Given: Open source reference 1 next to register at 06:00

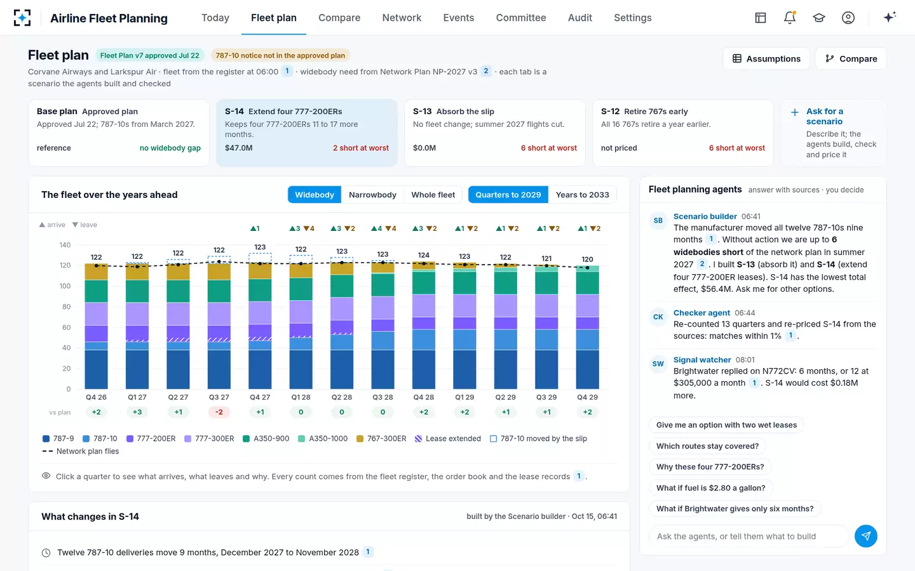Looking at the screenshot, I should click(x=287, y=71).
